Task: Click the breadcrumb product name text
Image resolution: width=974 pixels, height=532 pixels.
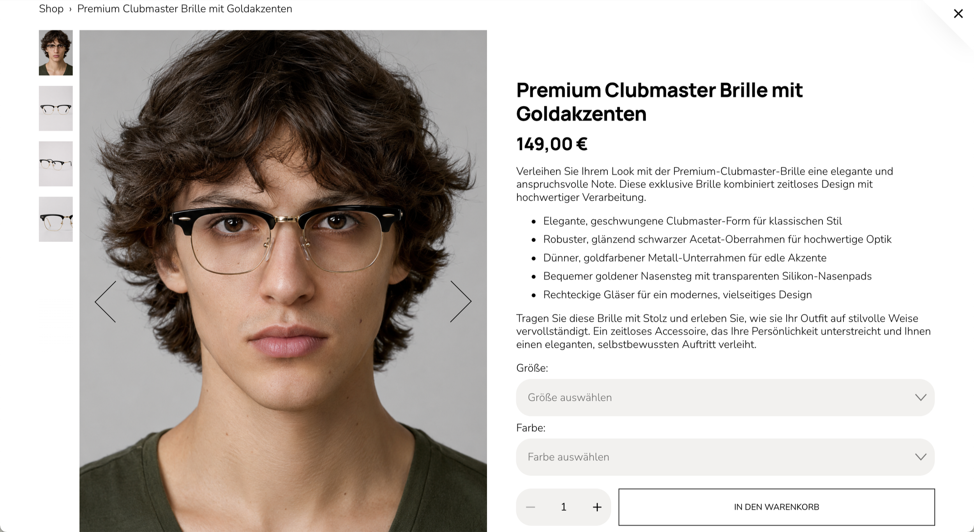Action: pos(185,9)
